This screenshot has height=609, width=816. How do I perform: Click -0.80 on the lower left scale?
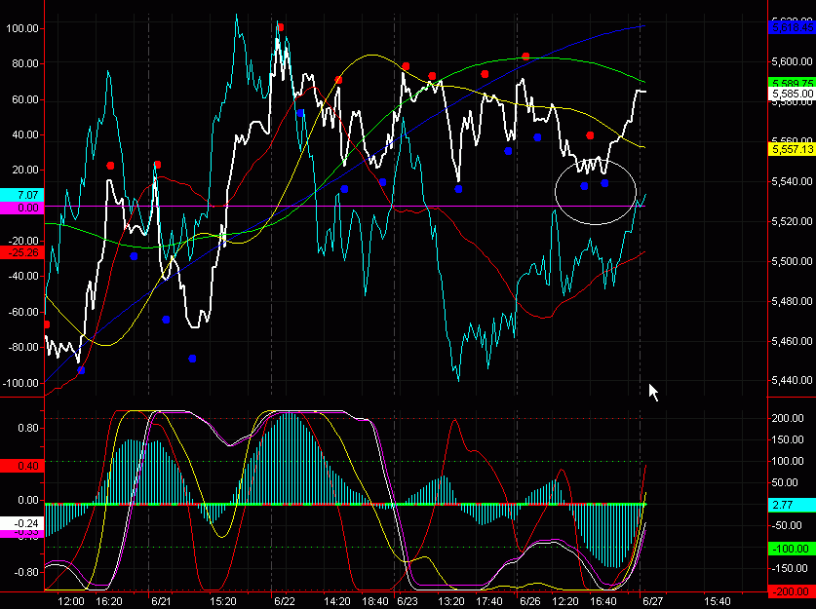tap(26, 572)
